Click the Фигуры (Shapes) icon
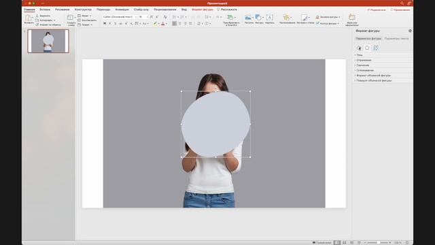 [258, 18]
